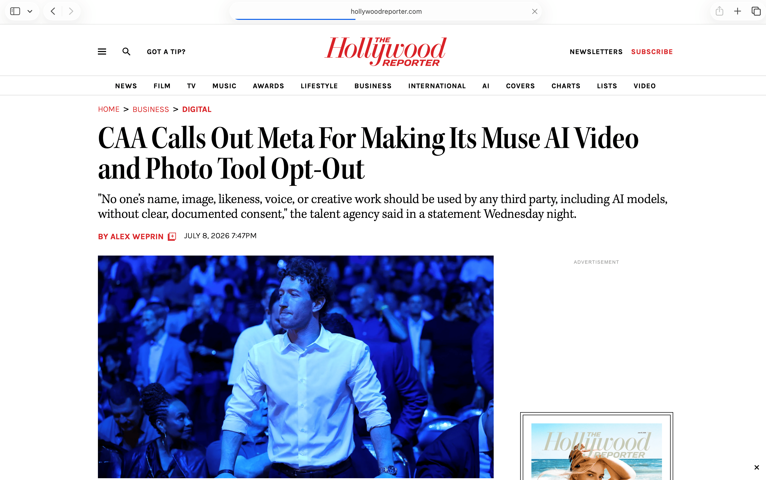The image size is (766, 480).
Task: Open the TV nav section
Action: tap(191, 86)
